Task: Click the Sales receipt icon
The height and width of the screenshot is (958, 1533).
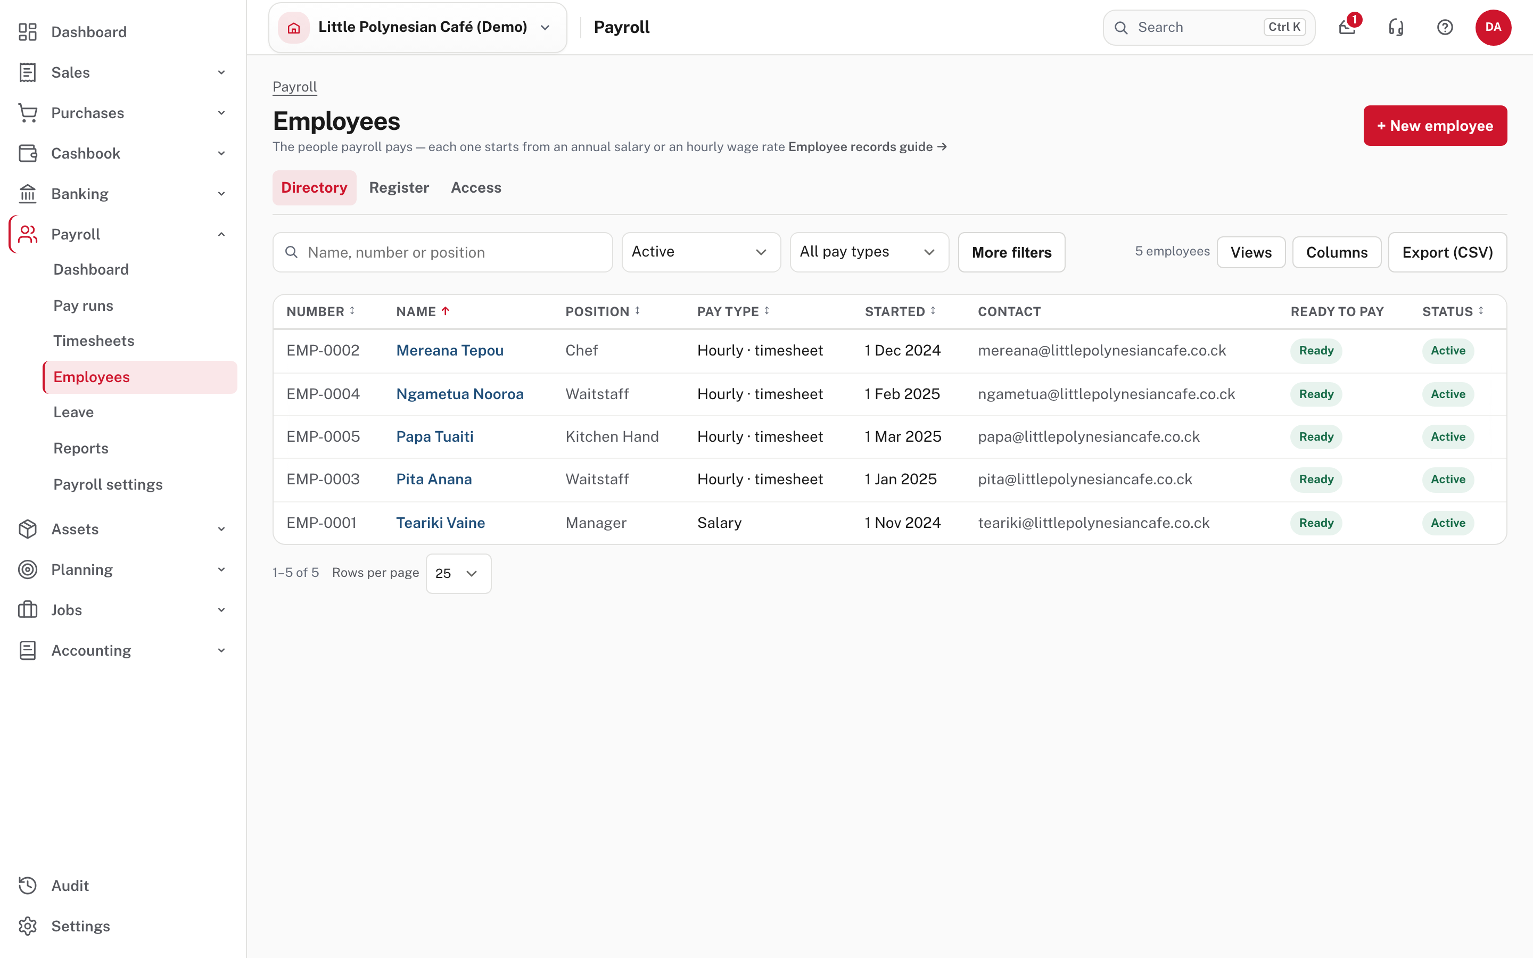Action: point(27,72)
